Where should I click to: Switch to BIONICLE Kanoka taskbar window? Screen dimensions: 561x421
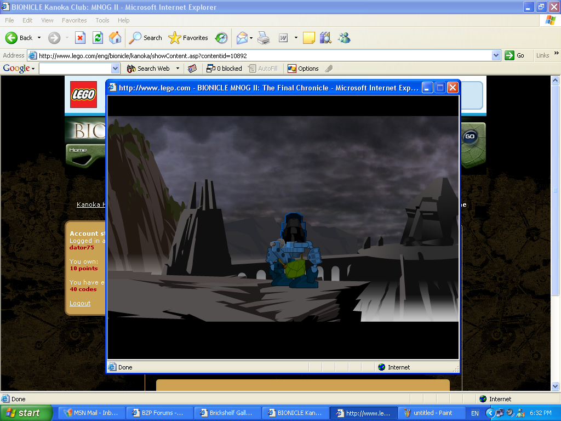click(295, 413)
